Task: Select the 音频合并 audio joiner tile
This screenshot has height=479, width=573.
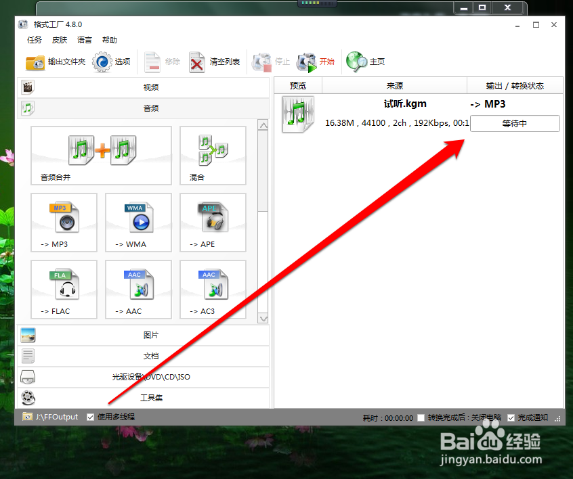Action: pos(101,156)
